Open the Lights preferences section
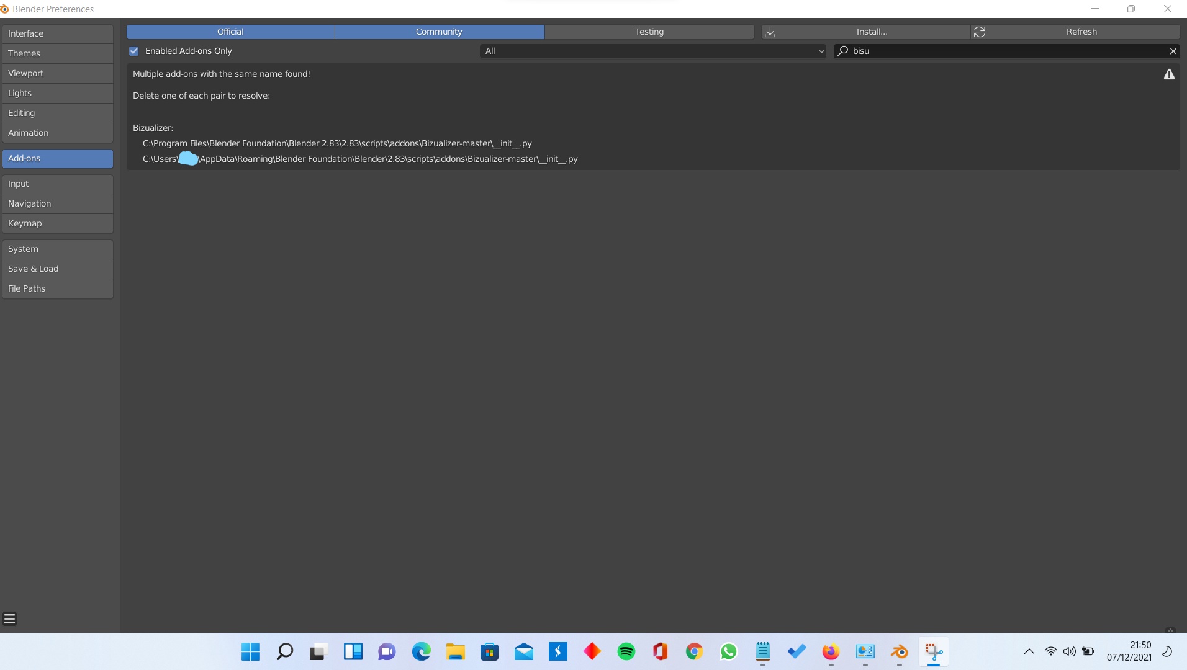The width and height of the screenshot is (1187, 670). point(58,93)
